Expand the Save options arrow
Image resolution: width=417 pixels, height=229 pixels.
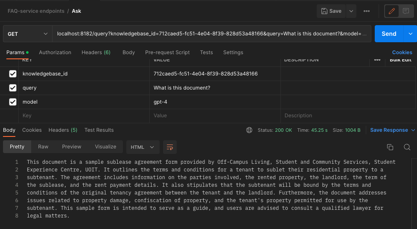pos(351,11)
